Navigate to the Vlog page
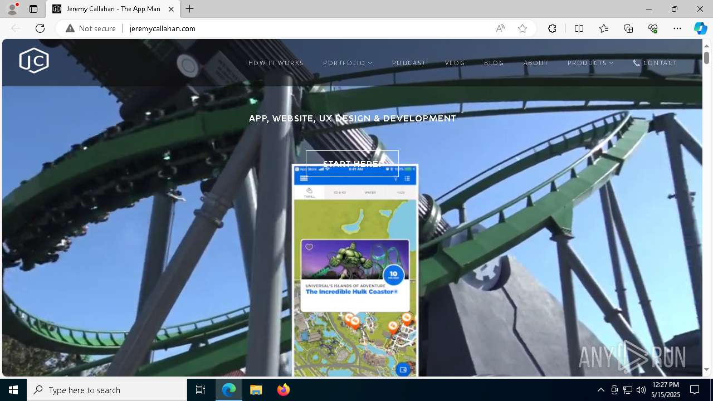Image resolution: width=713 pixels, height=401 pixels. (x=455, y=63)
